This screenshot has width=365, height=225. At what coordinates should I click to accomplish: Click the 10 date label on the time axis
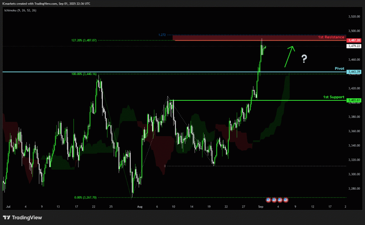[x=174, y=206]
